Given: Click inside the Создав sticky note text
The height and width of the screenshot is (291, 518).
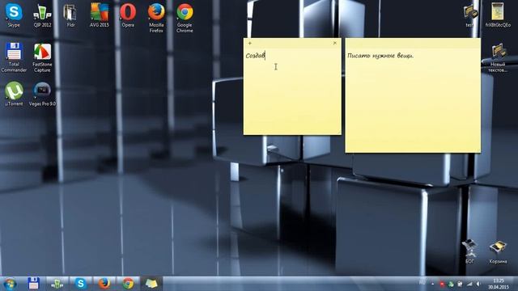Looking at the screenshot, I should point(255,56).
